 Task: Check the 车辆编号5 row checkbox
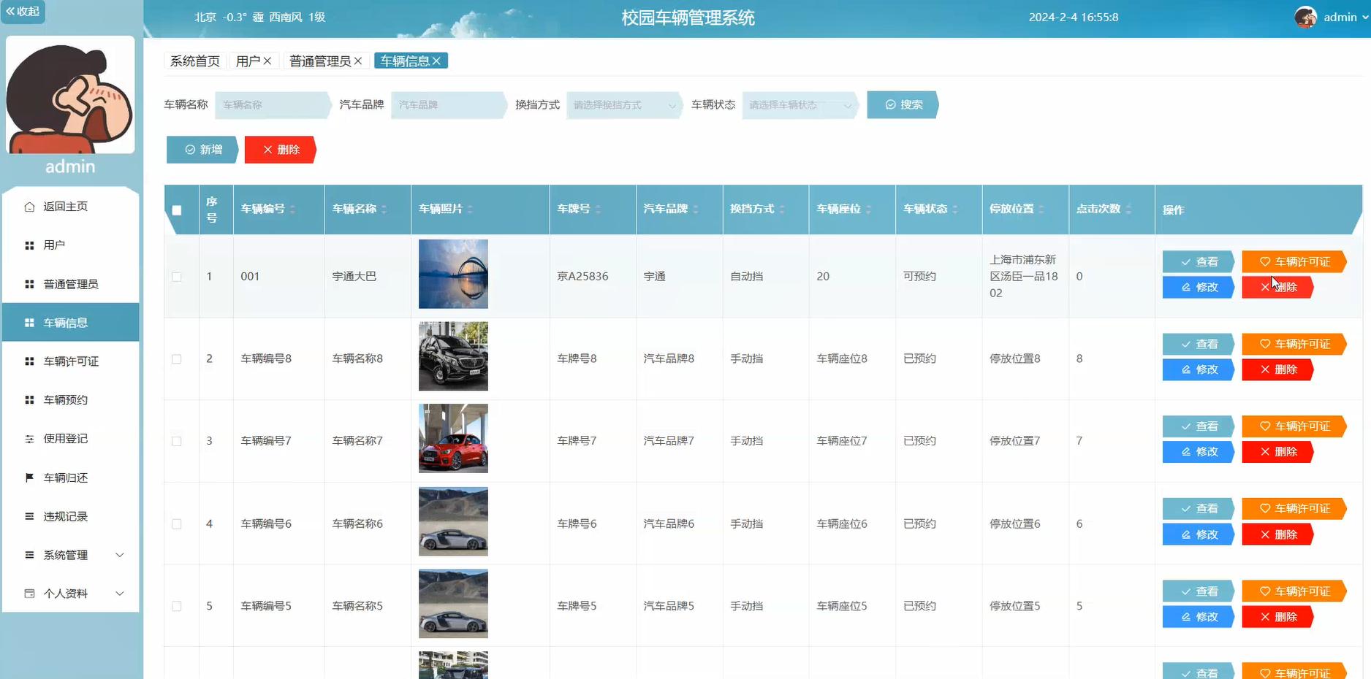click(x=177, y=607)
